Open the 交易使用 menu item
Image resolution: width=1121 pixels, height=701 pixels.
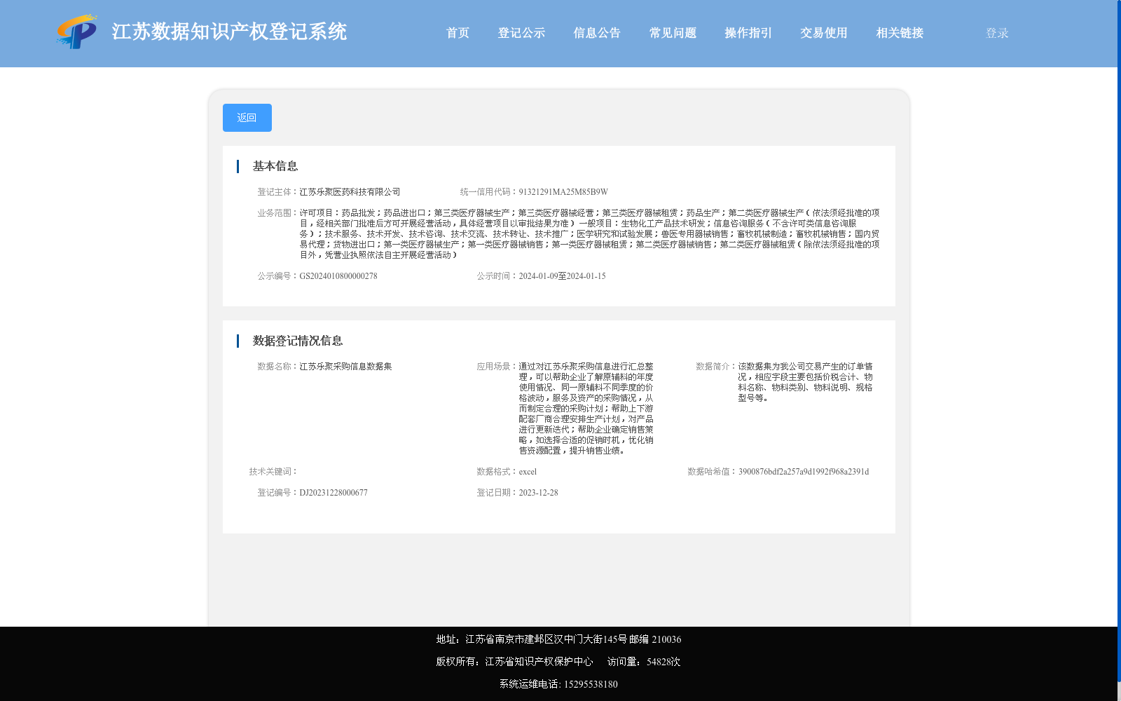tap(824, 33)
